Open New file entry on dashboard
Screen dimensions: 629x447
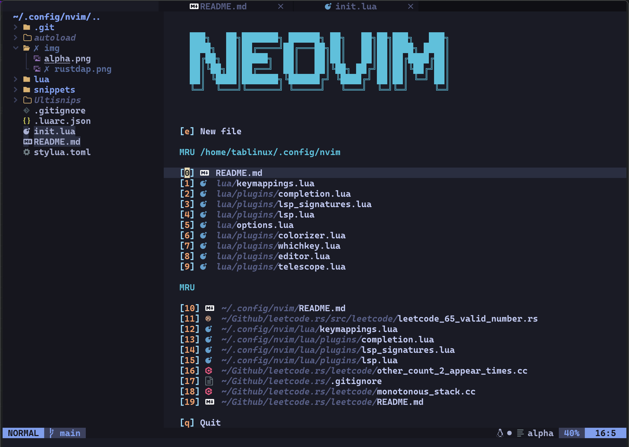coord(220,131)
